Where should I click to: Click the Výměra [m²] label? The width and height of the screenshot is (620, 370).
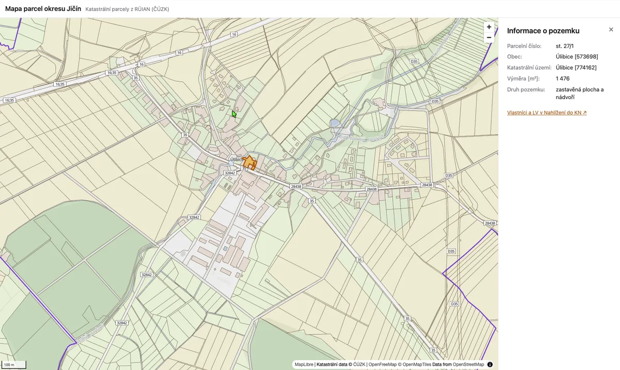coord(523,79)
